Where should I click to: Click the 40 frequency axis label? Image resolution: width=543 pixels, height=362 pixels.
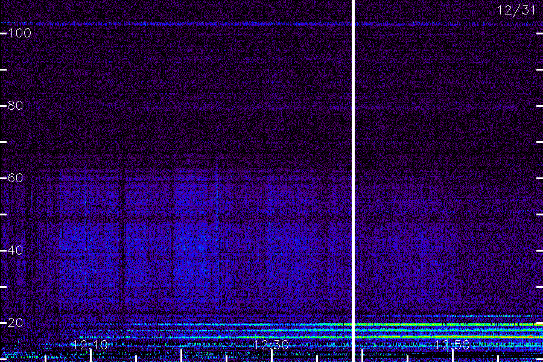(x=15, y=250)
